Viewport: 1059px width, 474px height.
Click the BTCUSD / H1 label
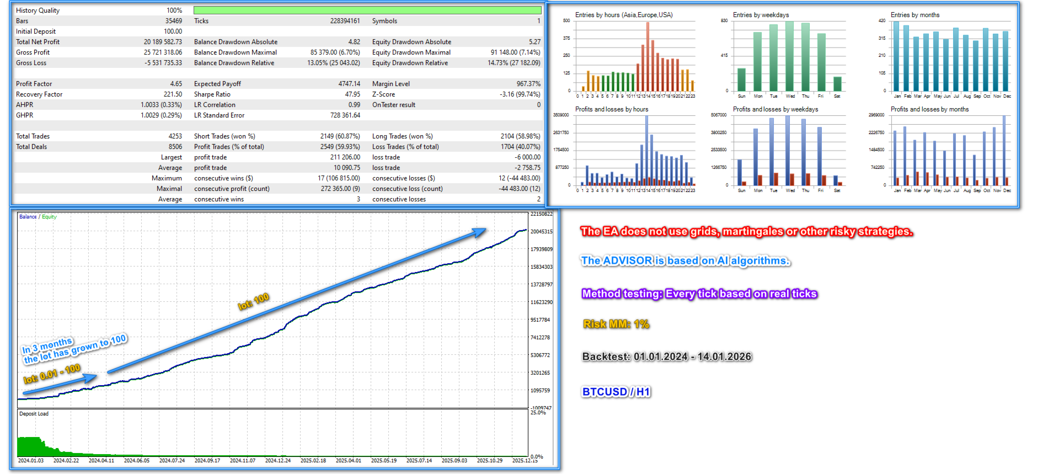[x=616, y=392]
